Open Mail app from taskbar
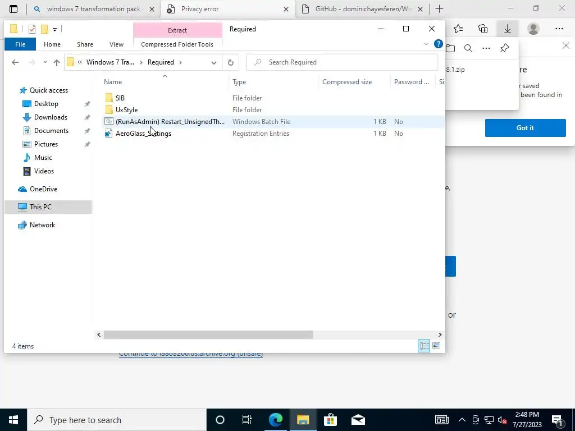575x431 pixels. tap(358, 420)
